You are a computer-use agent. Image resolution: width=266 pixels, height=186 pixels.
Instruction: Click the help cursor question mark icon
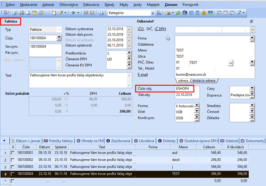(238, 13)
